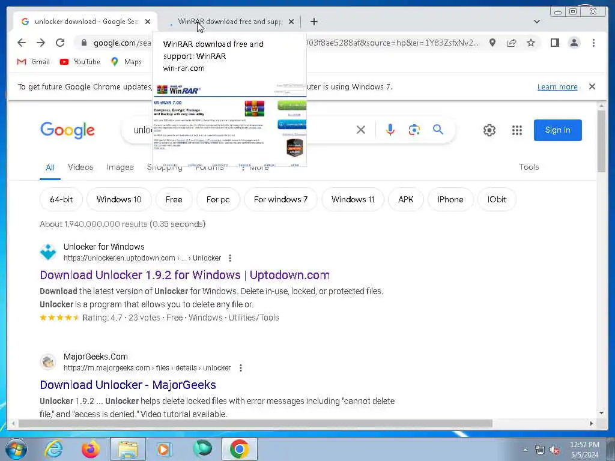Select the Images results tab
Screen dimensions: 615x461
(x=120, y=167)
